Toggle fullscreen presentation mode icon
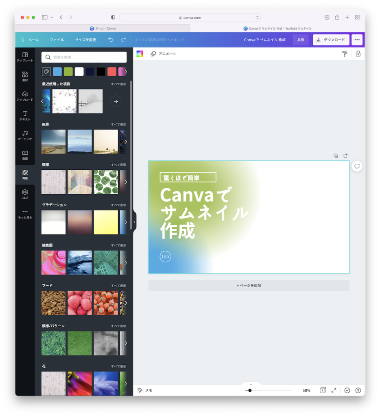380x416 pixels. [x=334, y=390]
